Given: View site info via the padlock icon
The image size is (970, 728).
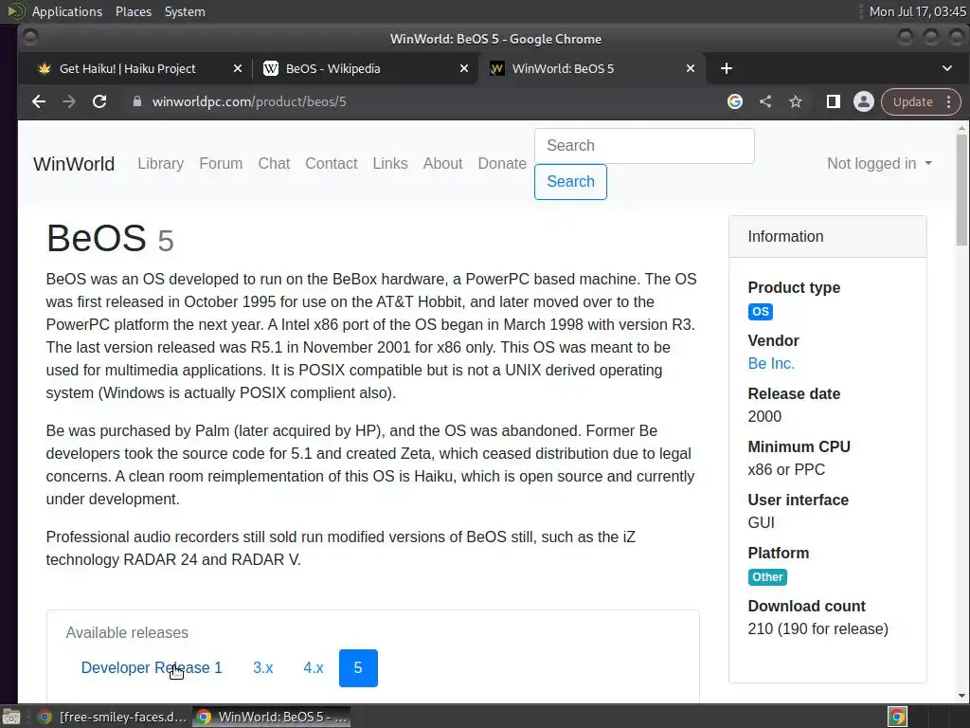Looking at the screenshot, I should [x=137, y=101].
